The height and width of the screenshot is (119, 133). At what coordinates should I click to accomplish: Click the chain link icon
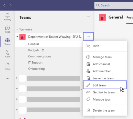88,92
